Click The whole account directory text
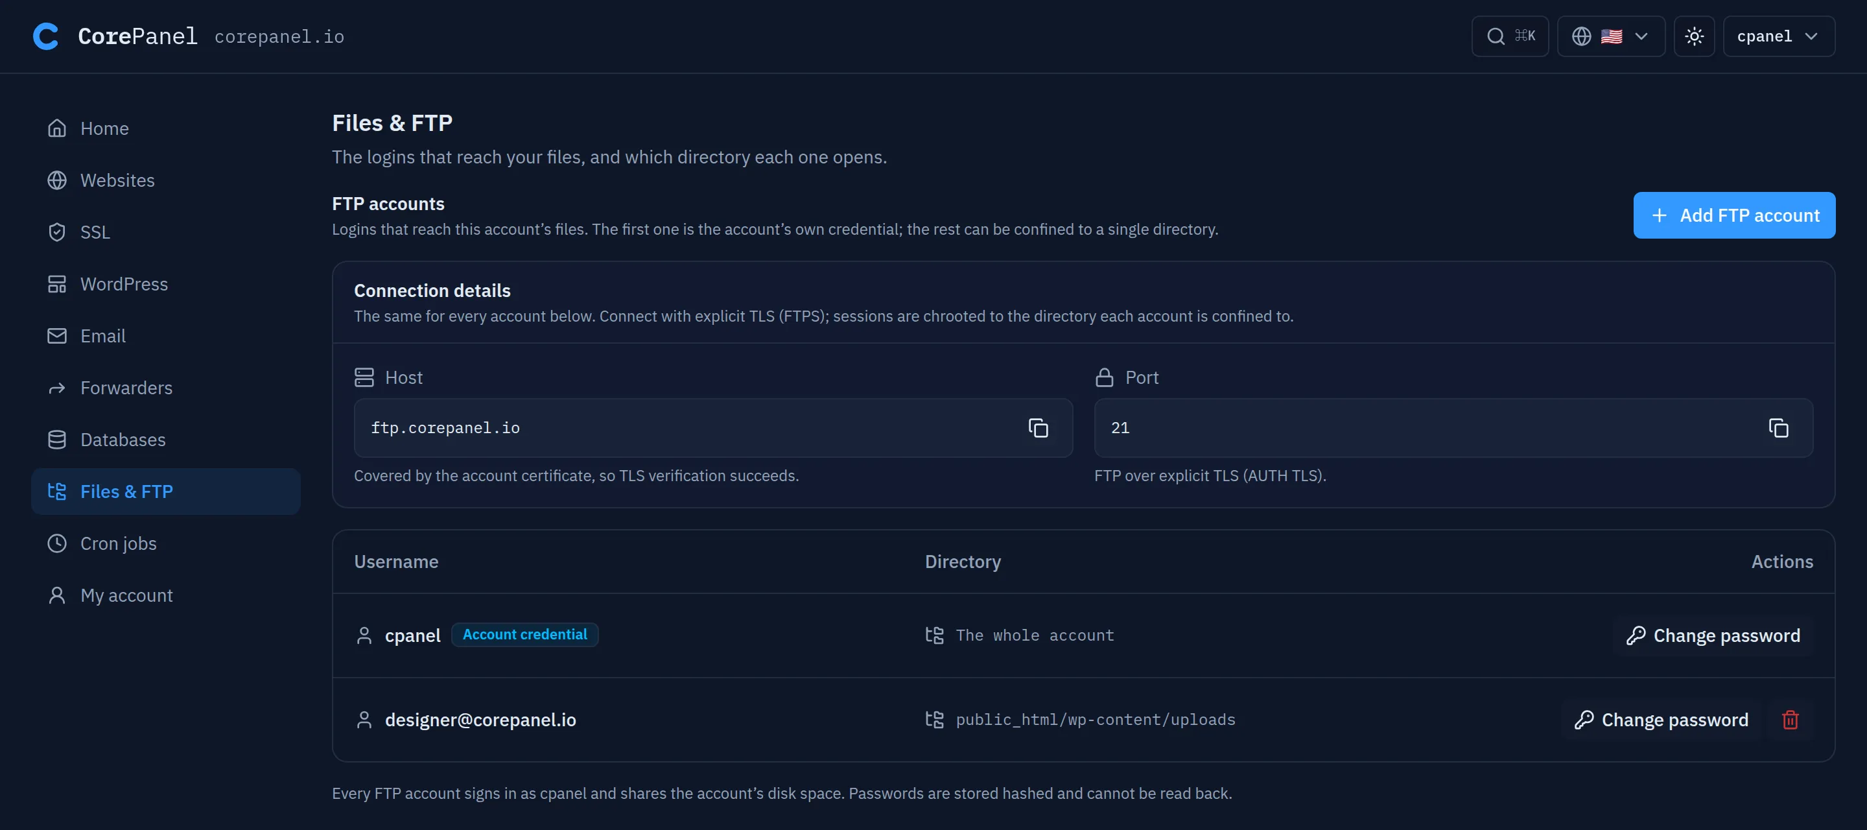The height and width of the screenshot is (830, 1867). click(1034, 635)
